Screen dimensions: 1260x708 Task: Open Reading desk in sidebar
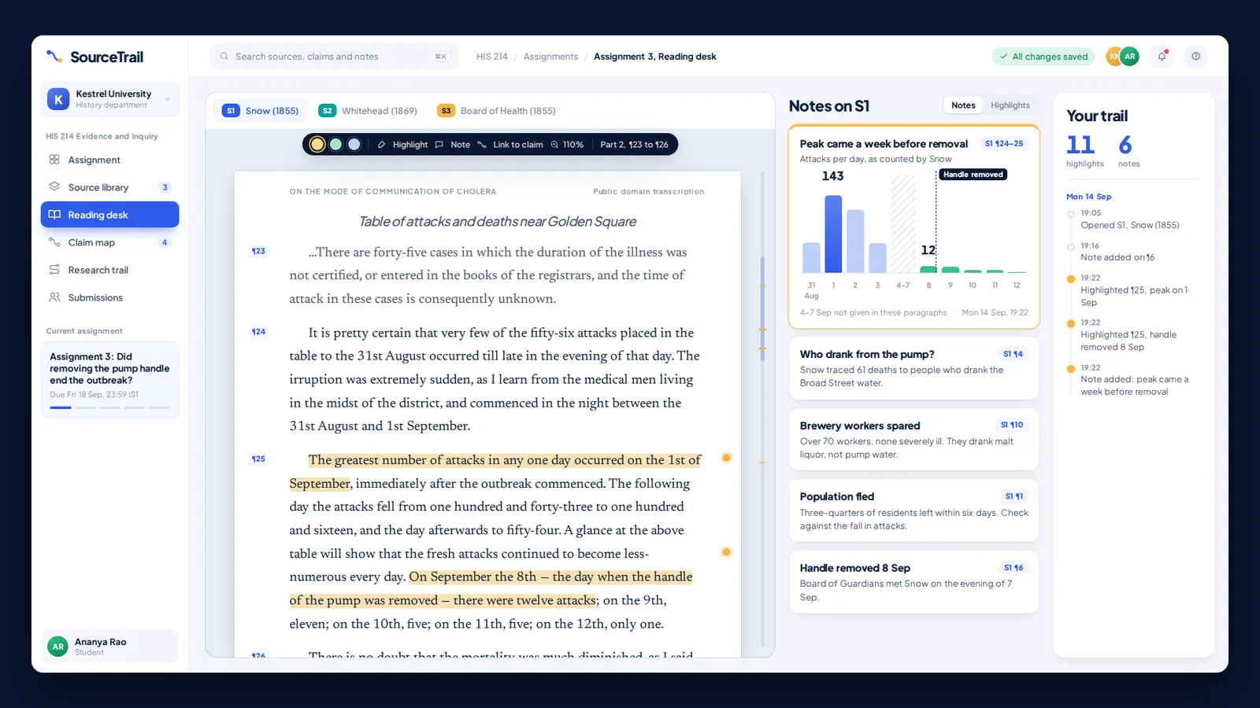pos(109,215)
